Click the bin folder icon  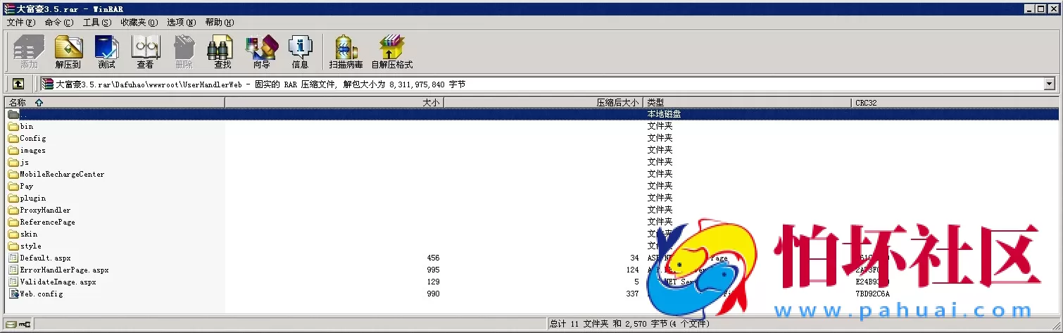click(x=13, y=127)
